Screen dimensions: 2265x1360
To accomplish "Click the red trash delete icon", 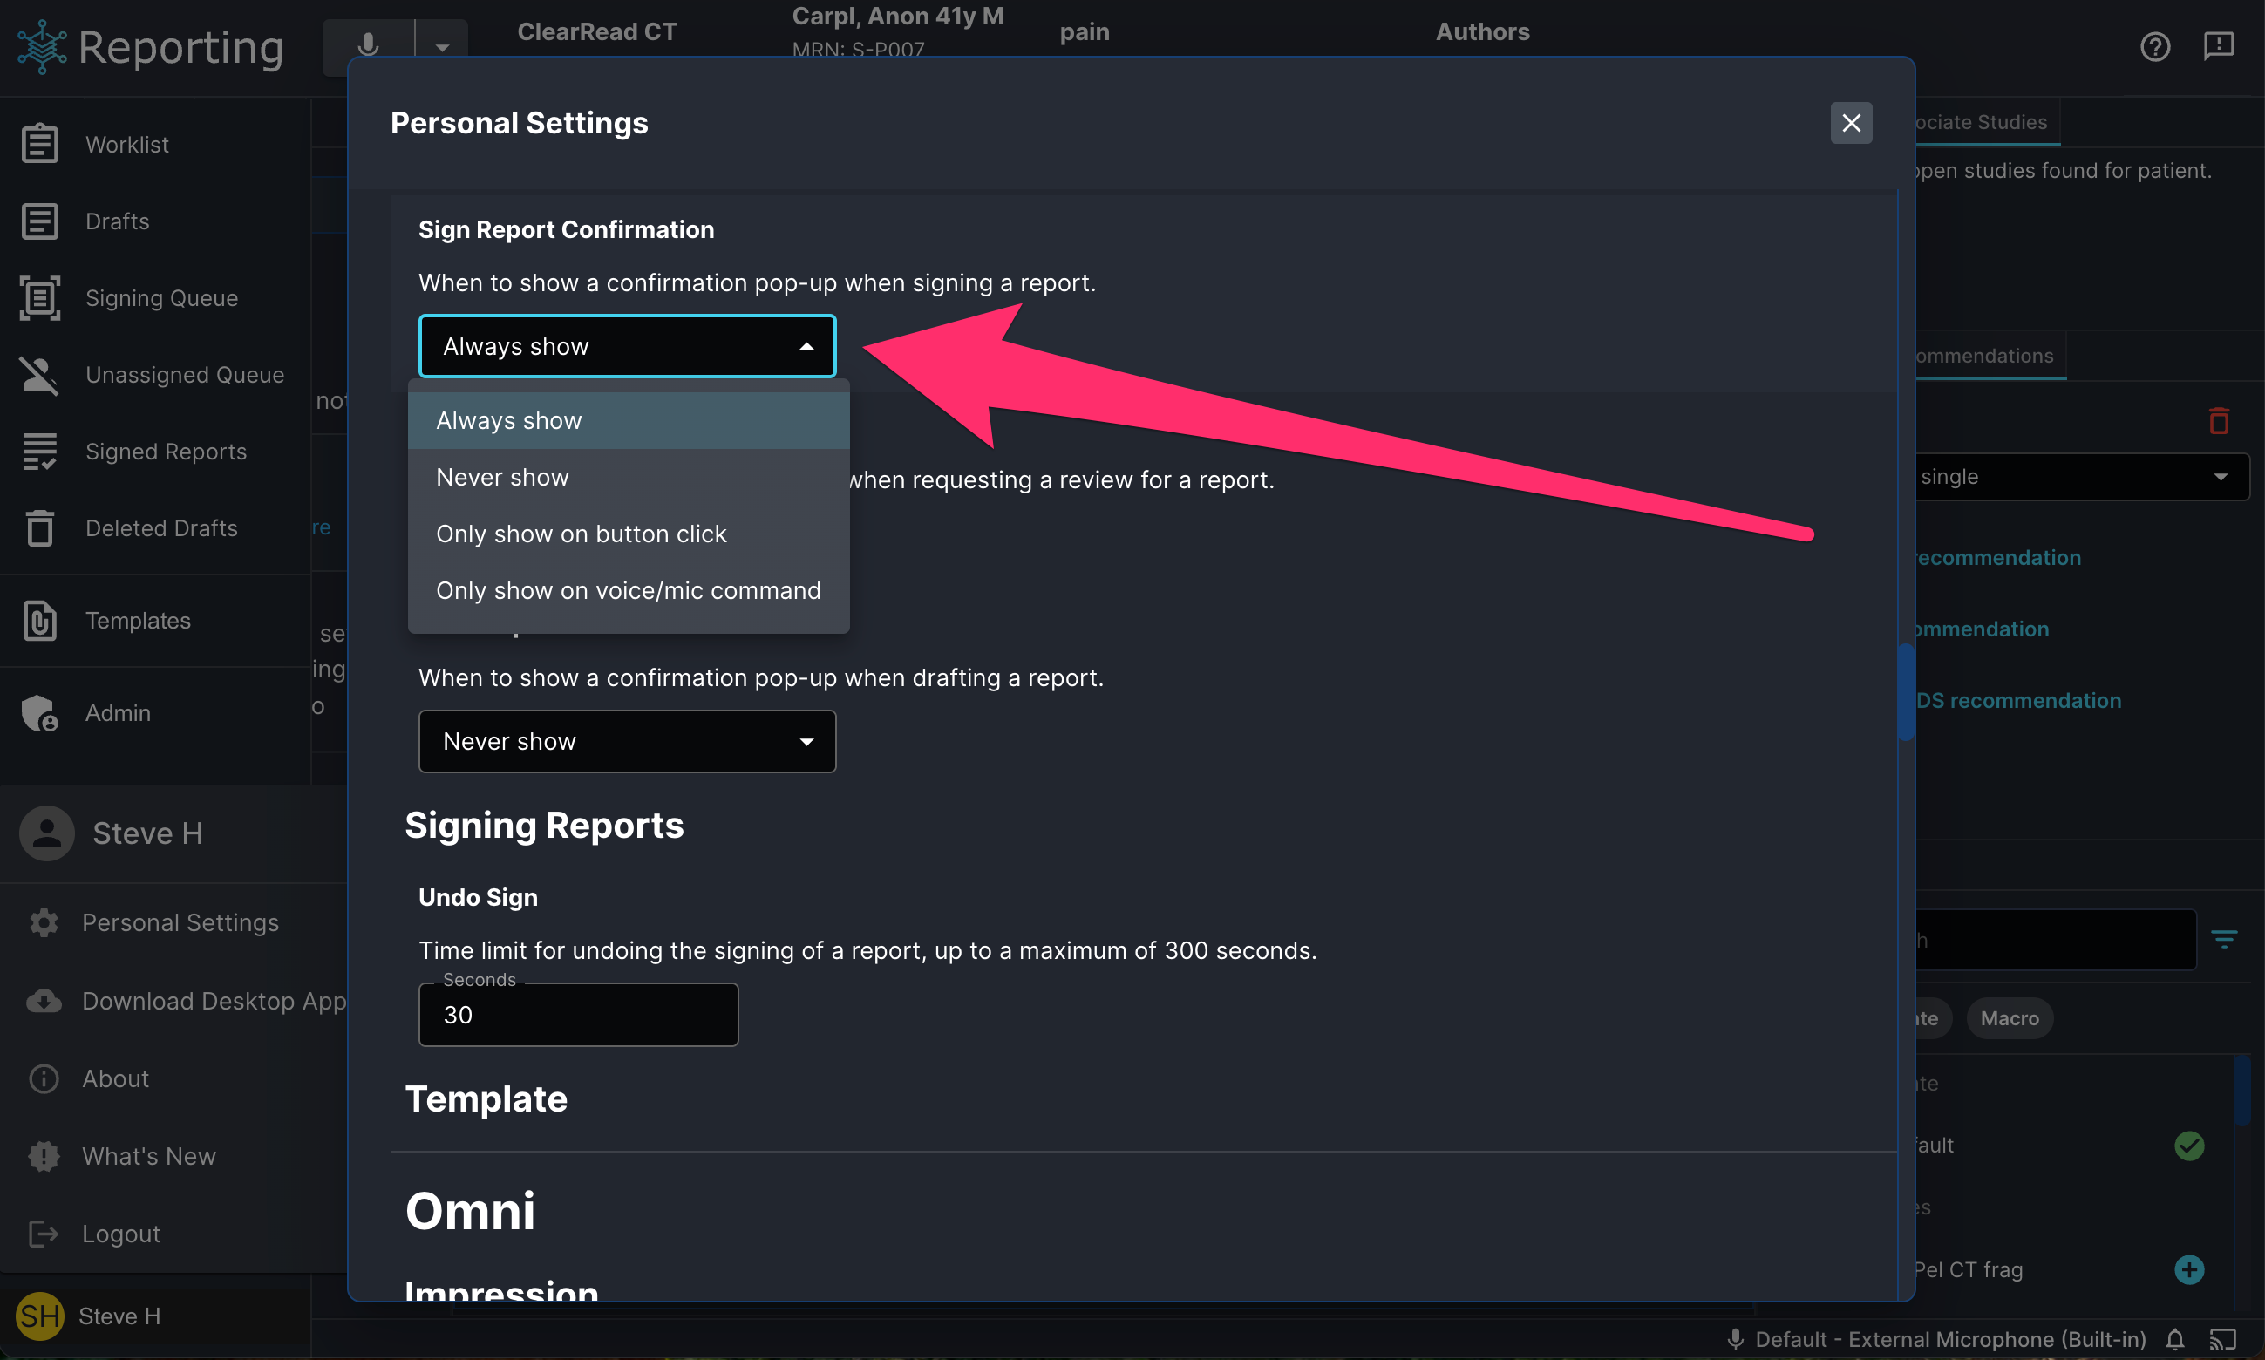I will (2218, 421).
